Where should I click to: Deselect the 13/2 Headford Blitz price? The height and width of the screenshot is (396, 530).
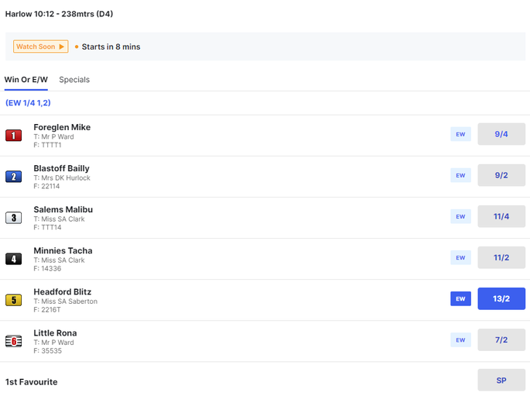(x=501, y=298)
